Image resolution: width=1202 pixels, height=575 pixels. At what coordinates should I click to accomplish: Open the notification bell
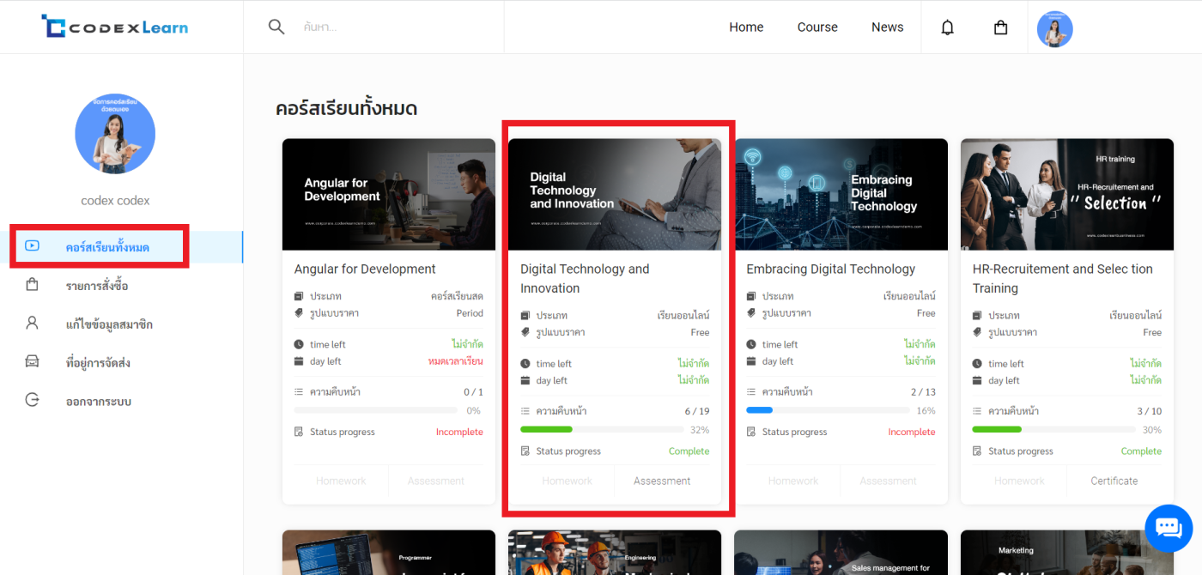coord(947,27)
